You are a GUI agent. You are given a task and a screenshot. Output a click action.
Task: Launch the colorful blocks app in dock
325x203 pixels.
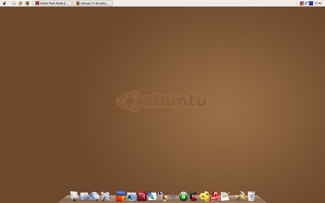121,196
